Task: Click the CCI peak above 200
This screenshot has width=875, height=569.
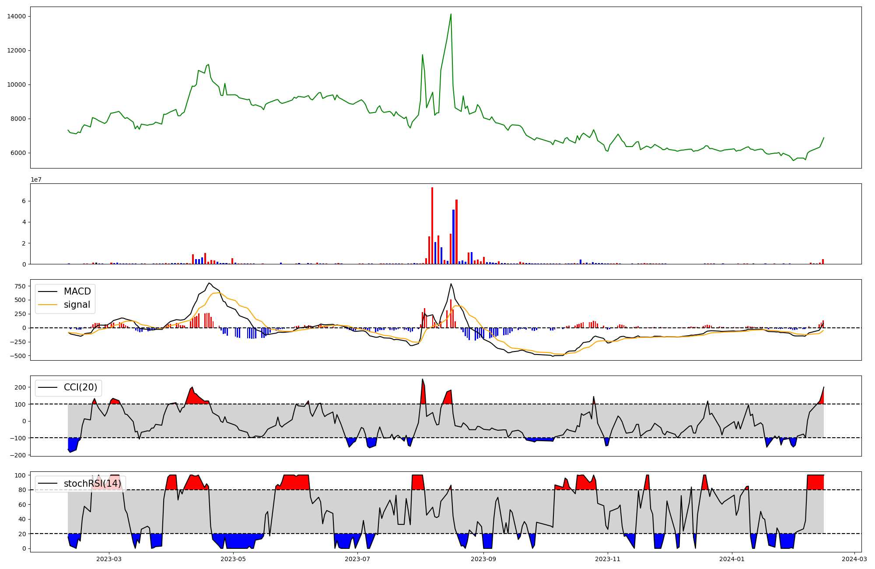Action: (422, 379)
